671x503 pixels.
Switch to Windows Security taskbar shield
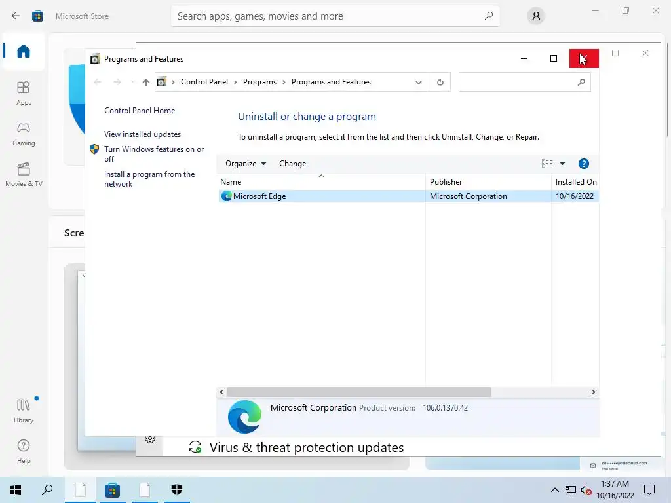[x=177, y=490]
